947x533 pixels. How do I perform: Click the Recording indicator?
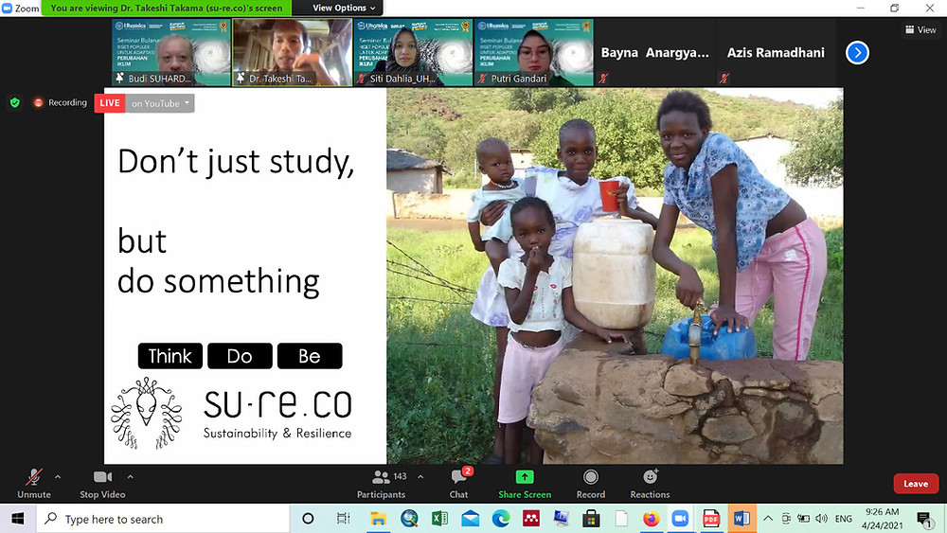pos(61,102)
